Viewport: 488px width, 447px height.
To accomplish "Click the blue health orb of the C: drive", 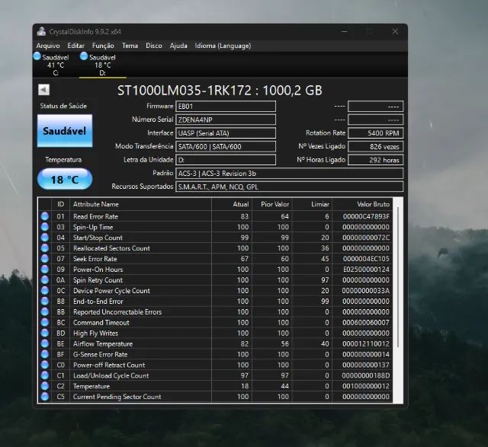I will click(37, 56).
